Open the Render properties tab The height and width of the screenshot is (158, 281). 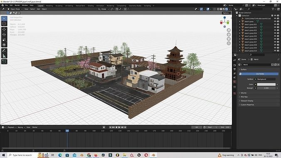[234, 65]
